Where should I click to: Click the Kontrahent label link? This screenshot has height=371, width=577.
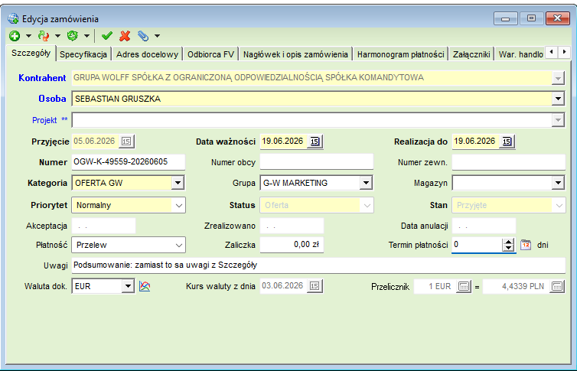[x=42, y=78]
